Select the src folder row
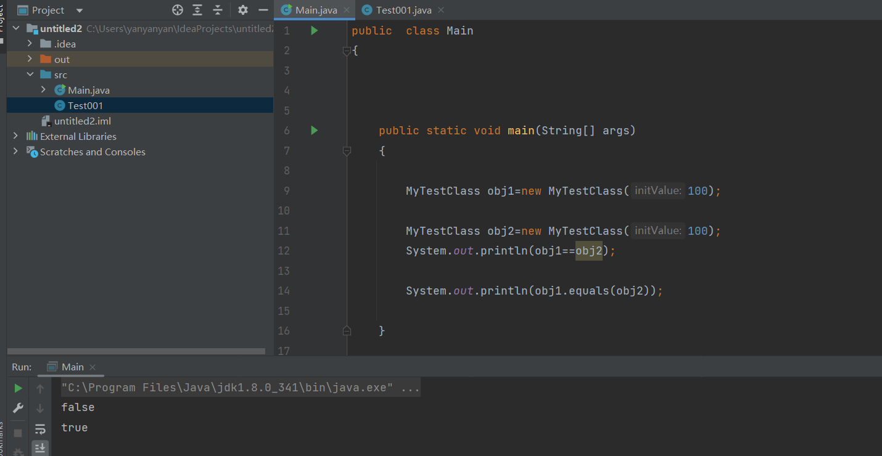The image size is (882, 456). click(140, 75)
